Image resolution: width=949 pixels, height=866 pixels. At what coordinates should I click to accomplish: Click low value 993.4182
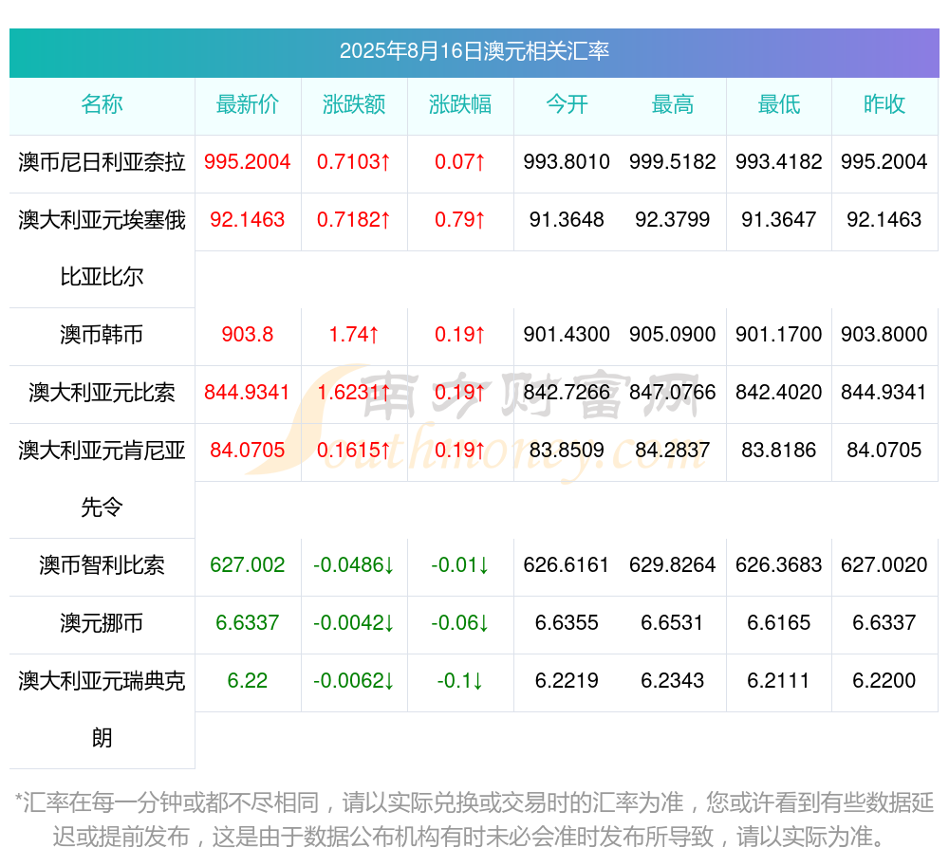click(779, 162)
